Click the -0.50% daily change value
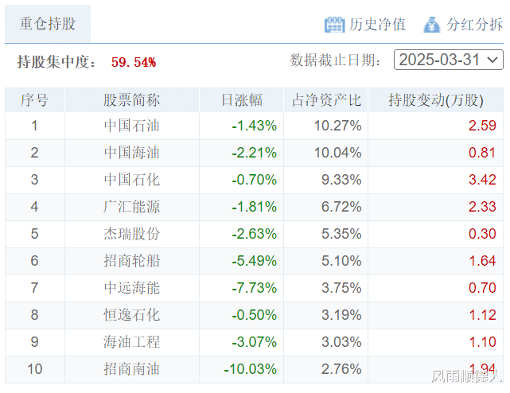This screenshot has height=393, width=510. (x=254, y=315)
